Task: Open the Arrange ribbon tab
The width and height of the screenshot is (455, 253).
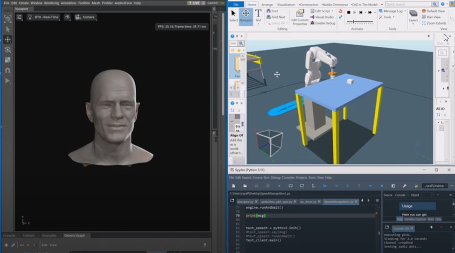Action: [x=267, y=5]
